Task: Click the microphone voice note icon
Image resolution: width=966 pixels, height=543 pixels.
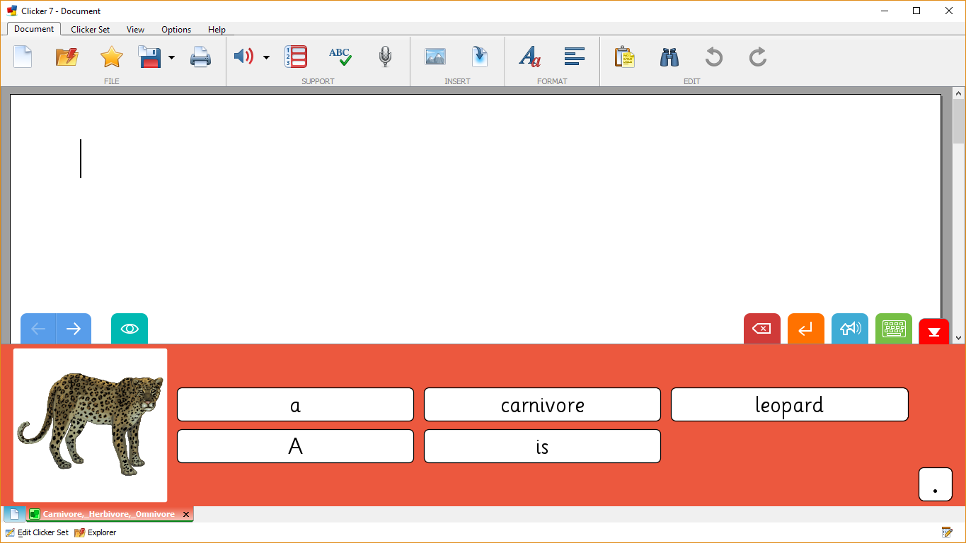Action: [x=385, y=57]
